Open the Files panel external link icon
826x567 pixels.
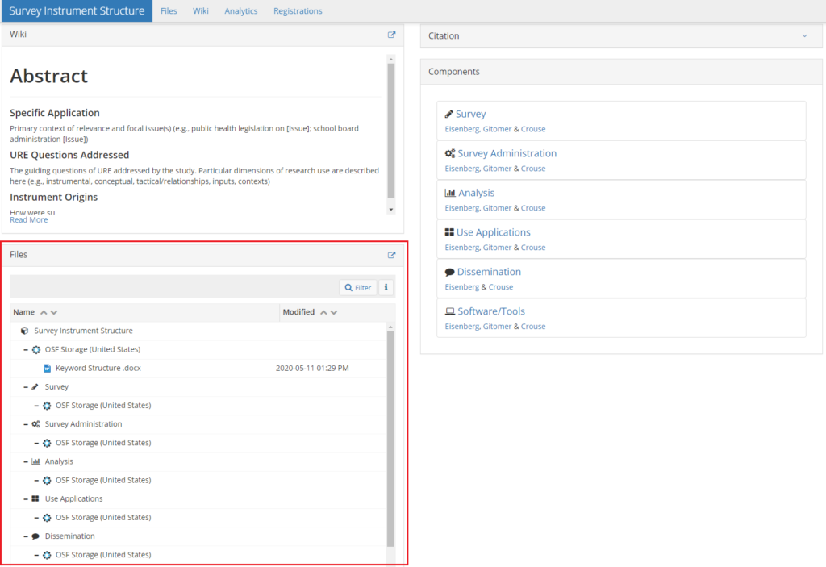click(x=391, y=255)
